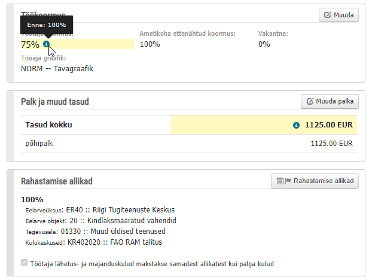
Task: Click the list-flag icon on Rahastamise allikad button
Action: tap(283, 180)
